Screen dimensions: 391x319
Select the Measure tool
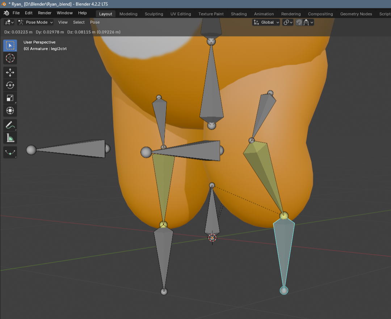pos(10,138)
